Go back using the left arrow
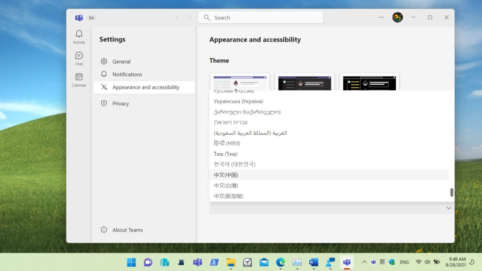The width and height of the screenshot is (482, 271). (x=177, y=17)
